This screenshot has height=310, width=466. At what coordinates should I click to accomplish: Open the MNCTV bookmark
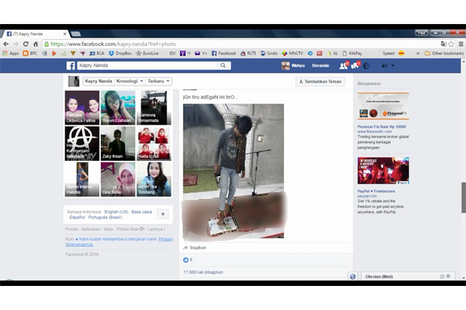[x=292, y=53]
